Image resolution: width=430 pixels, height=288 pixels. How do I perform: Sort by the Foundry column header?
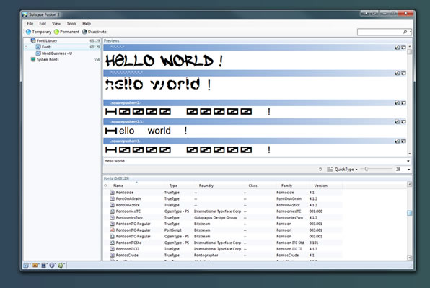click(206, 186)
